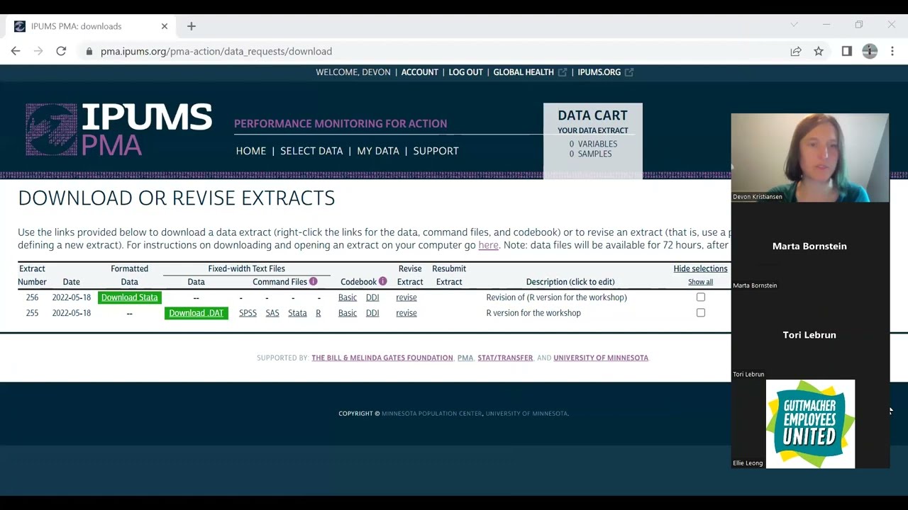
Task: Open PMA supporter link
Action: (x=465, y=358)
